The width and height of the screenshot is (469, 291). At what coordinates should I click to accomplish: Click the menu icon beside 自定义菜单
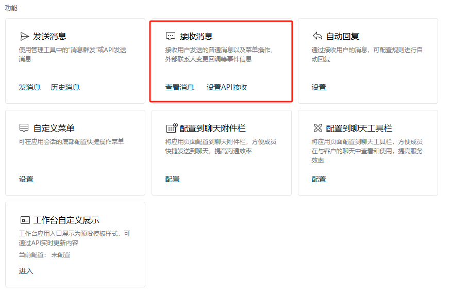click(x=24, y=128)
